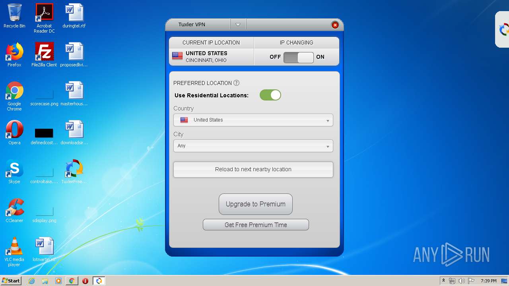Image resolution: width=509 pixels, height=286 pixels.
Task: Click the 7:39 PM taskbar clock
Action: click(488, 281)
